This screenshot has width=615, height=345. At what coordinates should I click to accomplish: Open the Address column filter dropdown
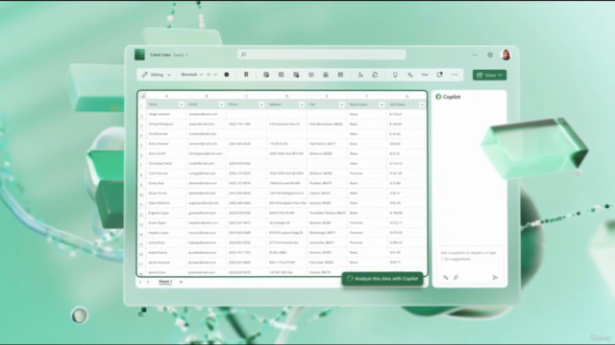[x=302, y=104]
